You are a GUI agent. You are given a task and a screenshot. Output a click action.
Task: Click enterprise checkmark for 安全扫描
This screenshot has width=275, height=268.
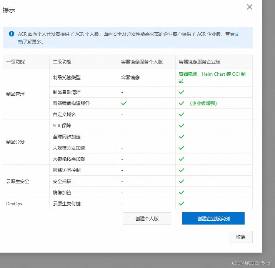[x=182, y=181]
